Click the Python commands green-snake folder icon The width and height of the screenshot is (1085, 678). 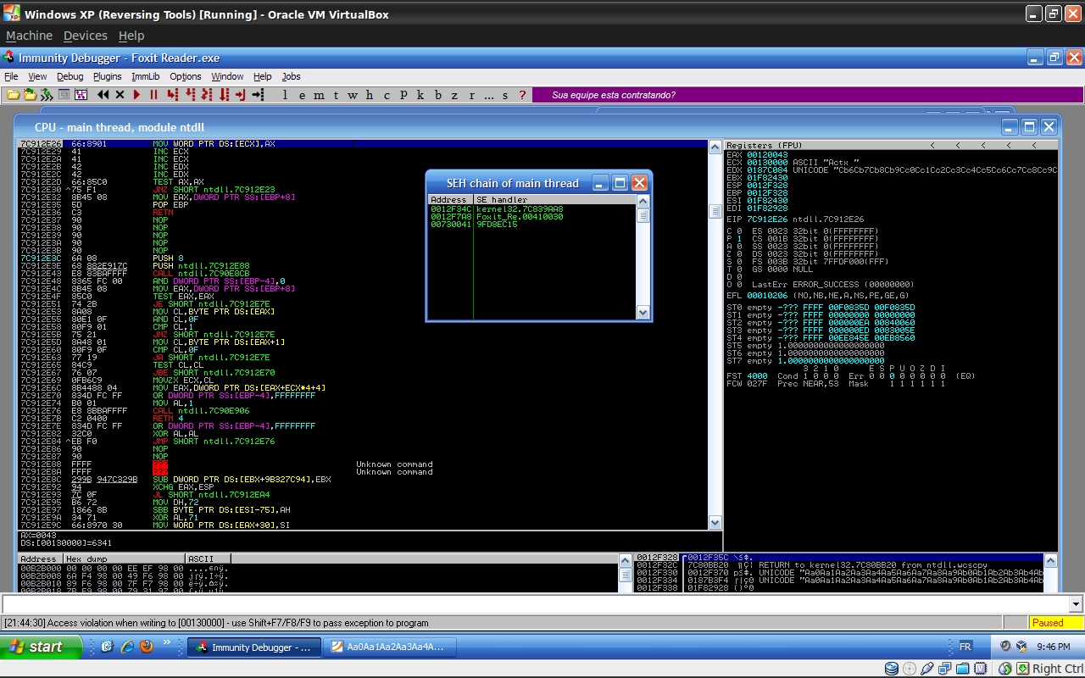click(30, 94)
